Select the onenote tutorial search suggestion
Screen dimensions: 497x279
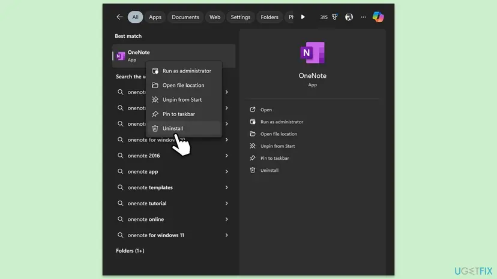coord(173,204)
